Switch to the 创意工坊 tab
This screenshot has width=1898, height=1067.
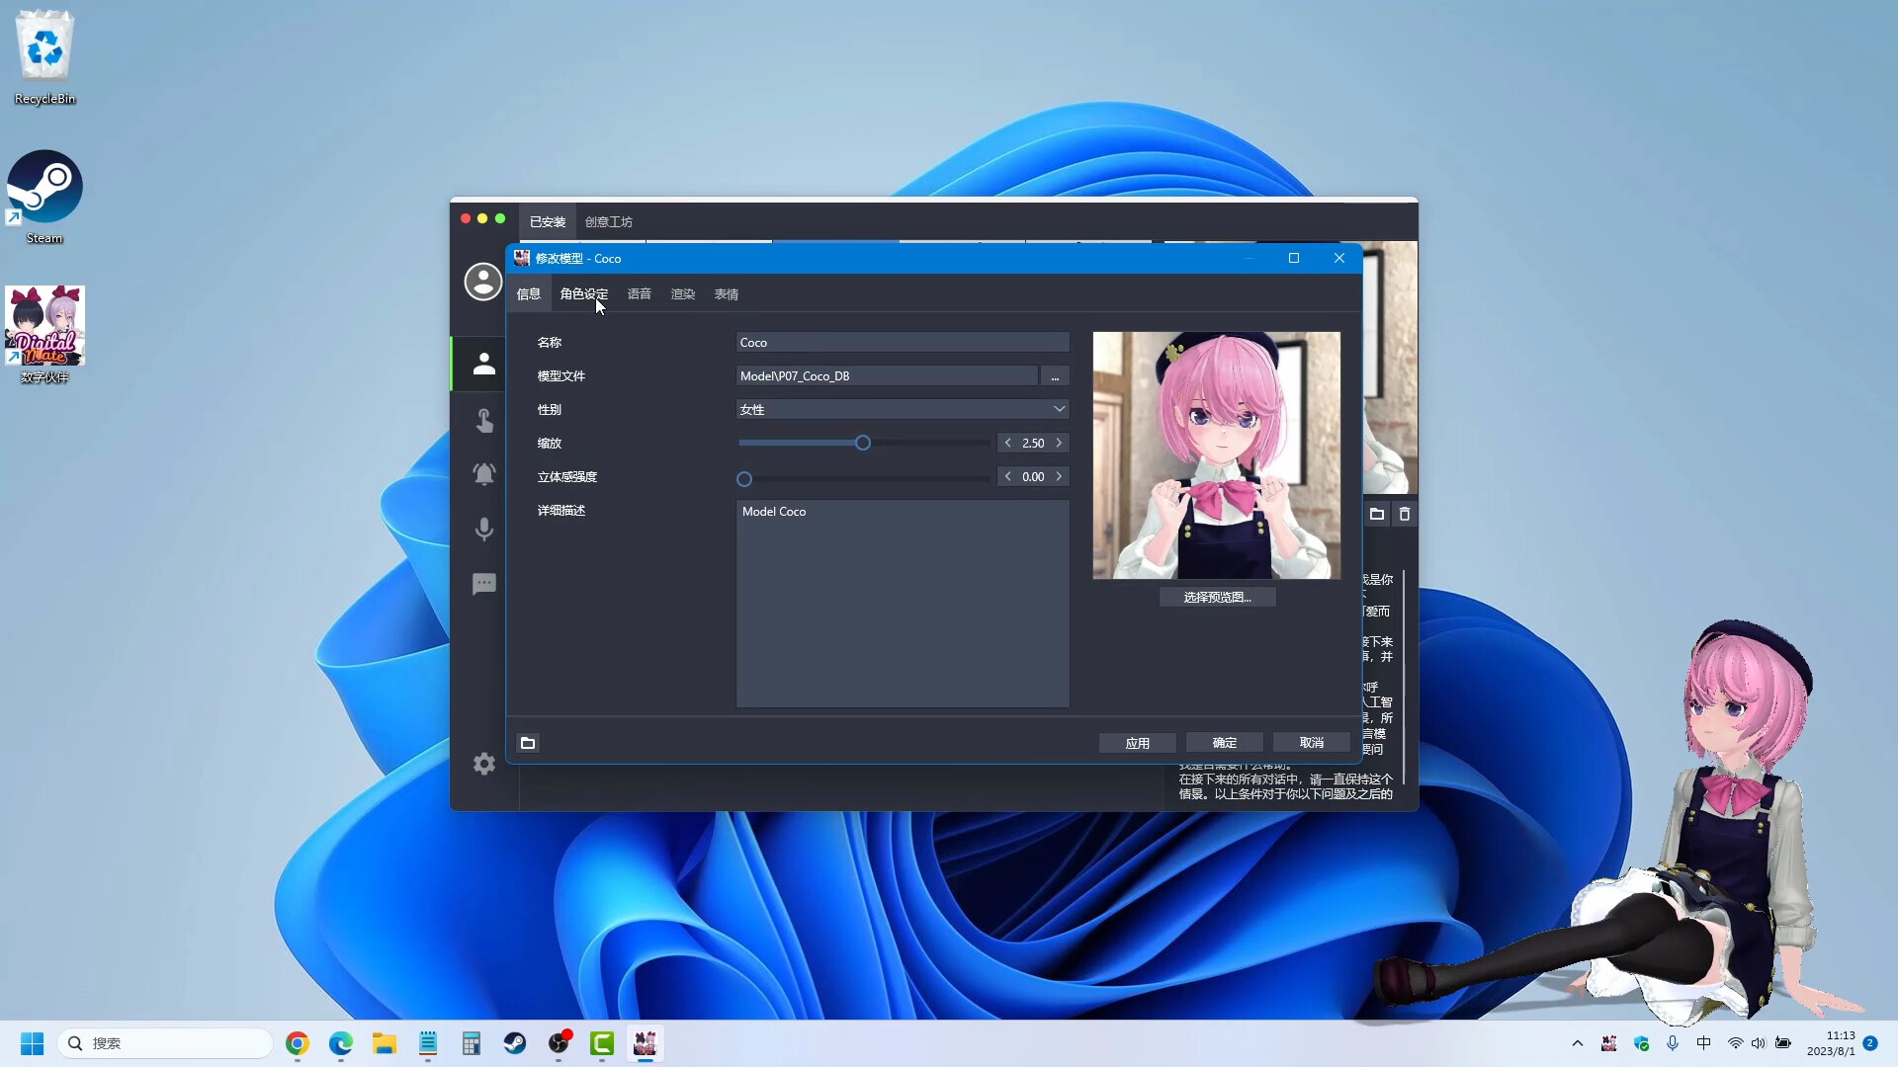click(609, 221)
